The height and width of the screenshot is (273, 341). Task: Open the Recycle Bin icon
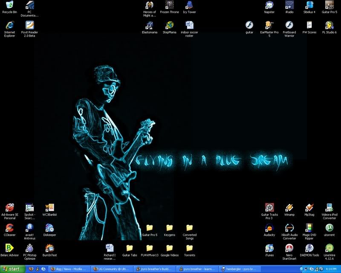[9, 5]
